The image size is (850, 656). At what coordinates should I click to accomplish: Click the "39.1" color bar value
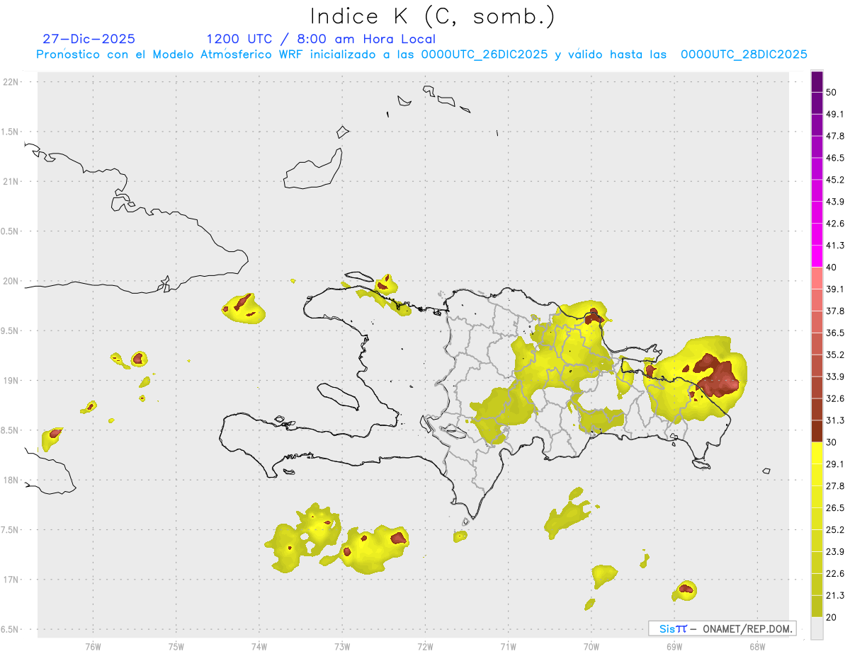(835, 289)
